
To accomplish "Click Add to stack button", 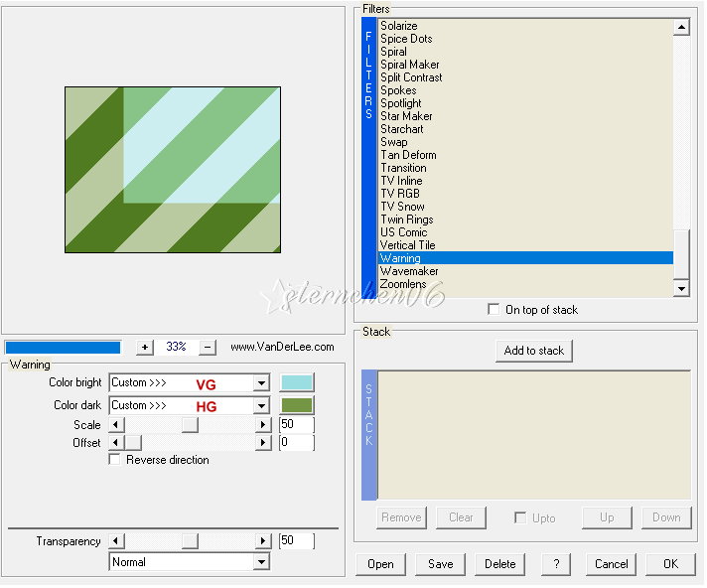I will coord(534,351).
